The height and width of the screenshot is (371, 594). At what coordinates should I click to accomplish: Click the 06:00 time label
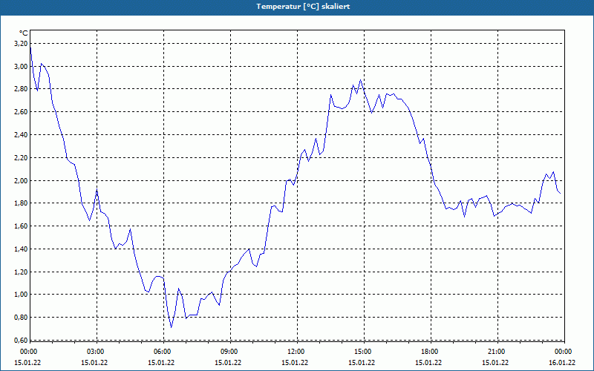(163, 352)
